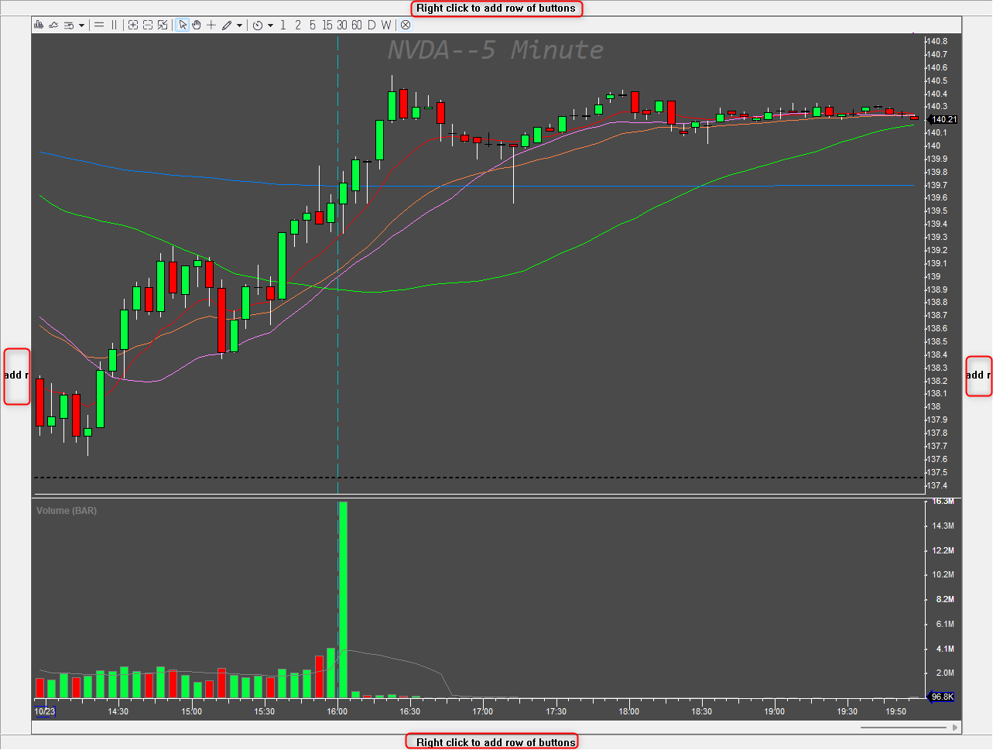Select the crosshair cursor tool

(x=211, y=25)
